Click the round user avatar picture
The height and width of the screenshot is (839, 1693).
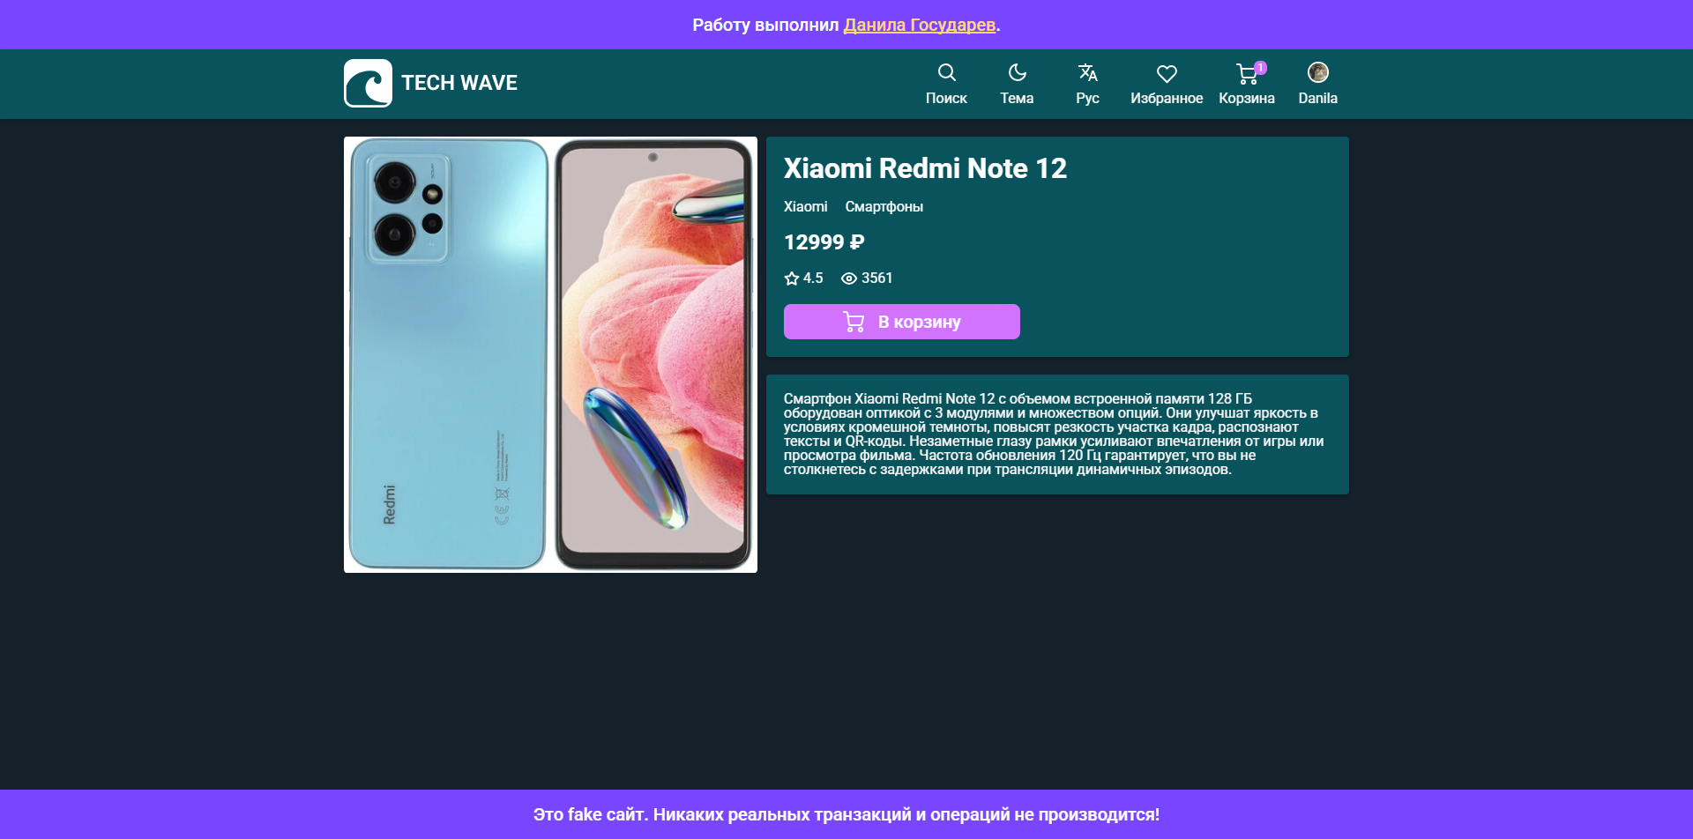1317,72
